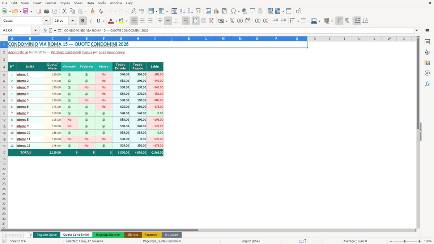434x244 pixels.
Task: Cut the selection with the scissors icon
Action: 64,11
